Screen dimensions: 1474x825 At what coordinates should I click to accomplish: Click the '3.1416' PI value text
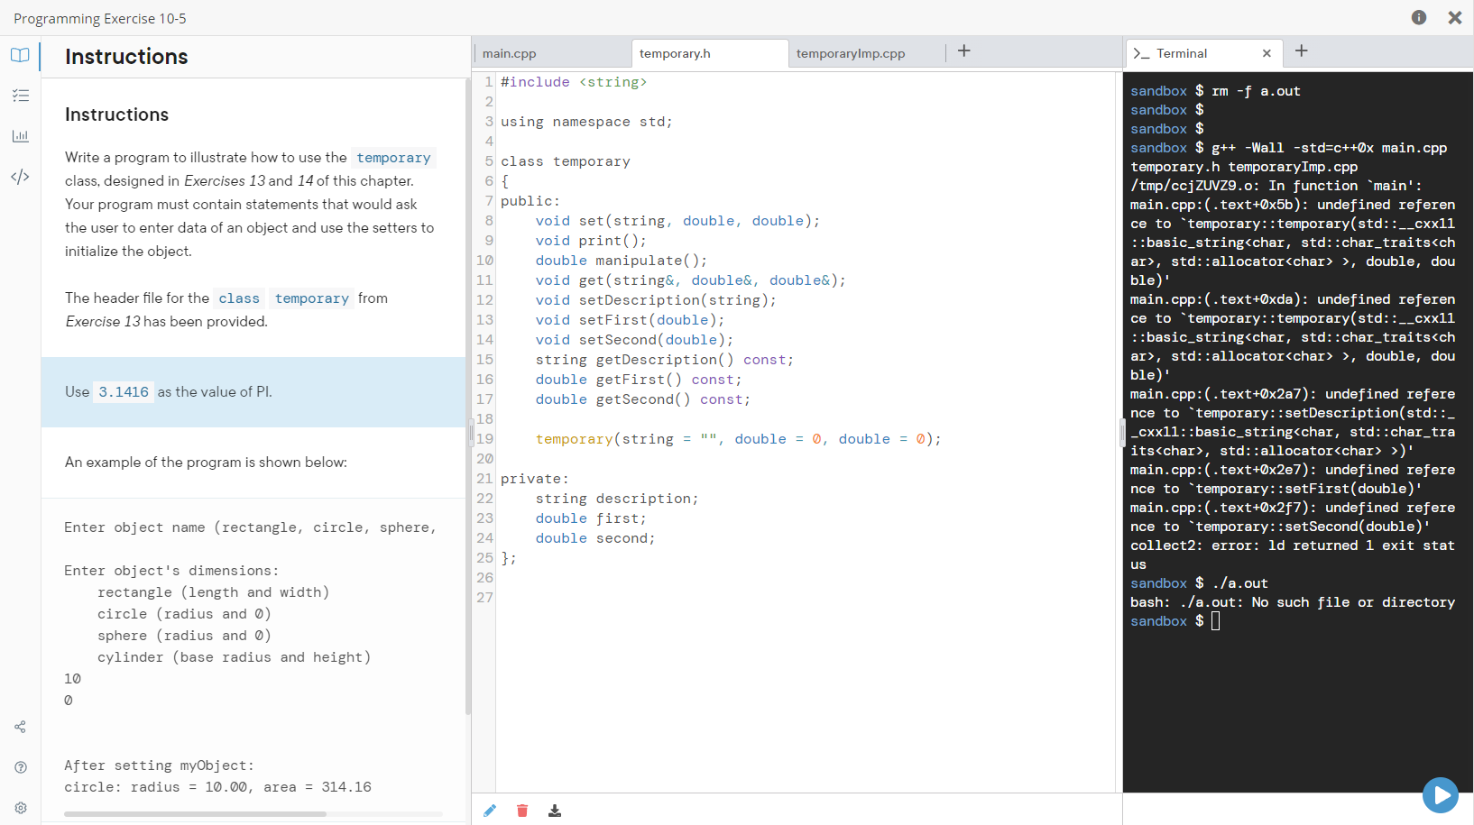(124, 392)
